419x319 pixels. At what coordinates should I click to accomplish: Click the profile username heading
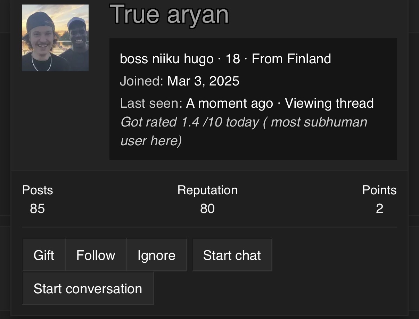(x=170, y=14)
